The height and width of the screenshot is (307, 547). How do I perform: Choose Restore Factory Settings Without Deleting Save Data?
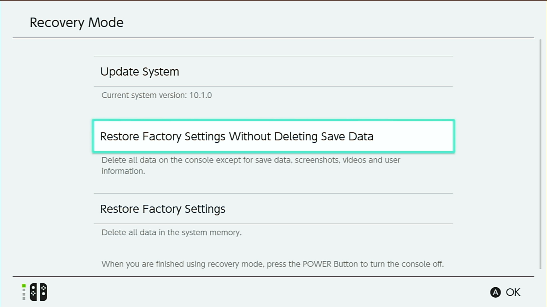[x=273, y=136]
